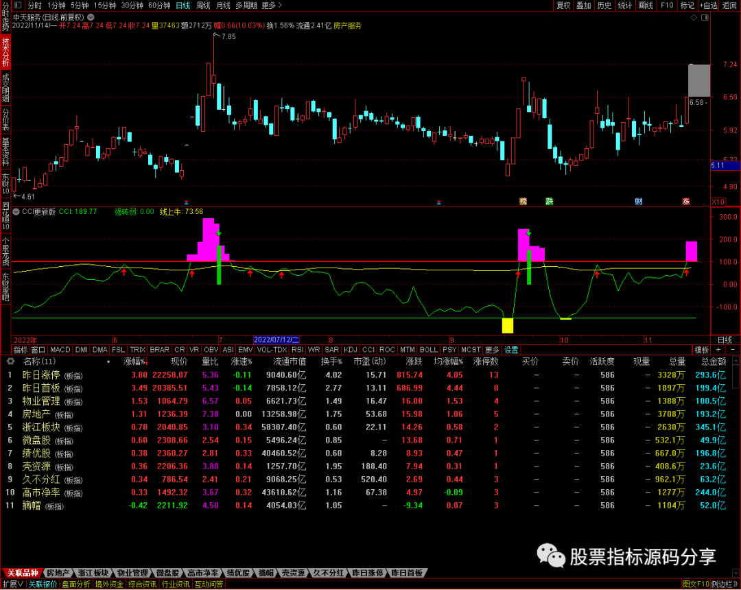Click the 复权 button
The width and height of the screenshot is (741, 590).
coord(563,5)
